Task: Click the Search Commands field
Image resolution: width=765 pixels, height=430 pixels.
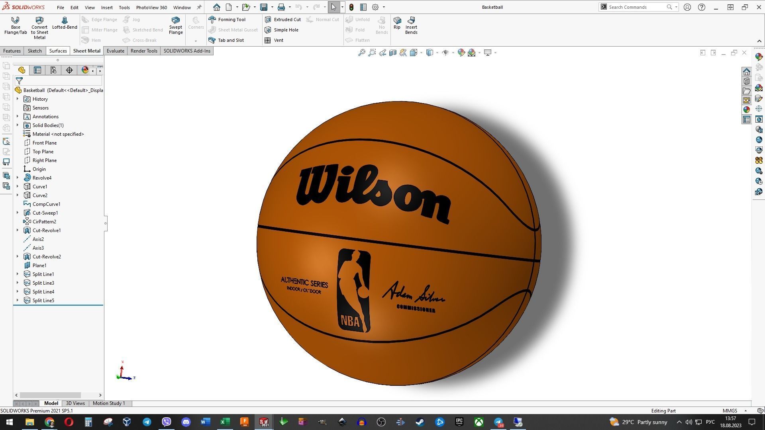Action: (637, 7)
